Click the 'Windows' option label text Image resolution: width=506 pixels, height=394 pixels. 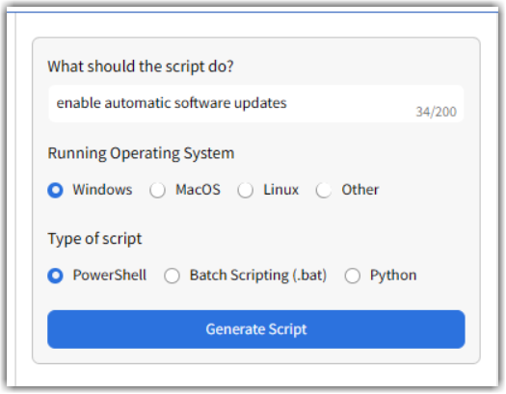pos(102,190)
